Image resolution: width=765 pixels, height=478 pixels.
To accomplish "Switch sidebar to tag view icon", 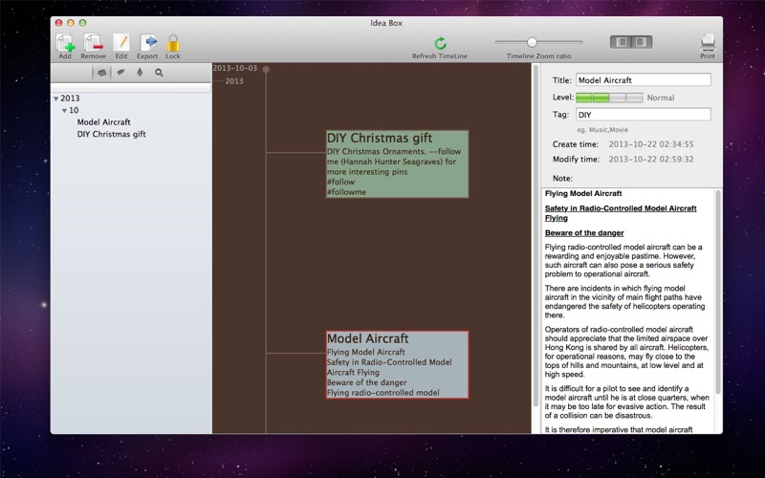I will (x=120, y=73).
